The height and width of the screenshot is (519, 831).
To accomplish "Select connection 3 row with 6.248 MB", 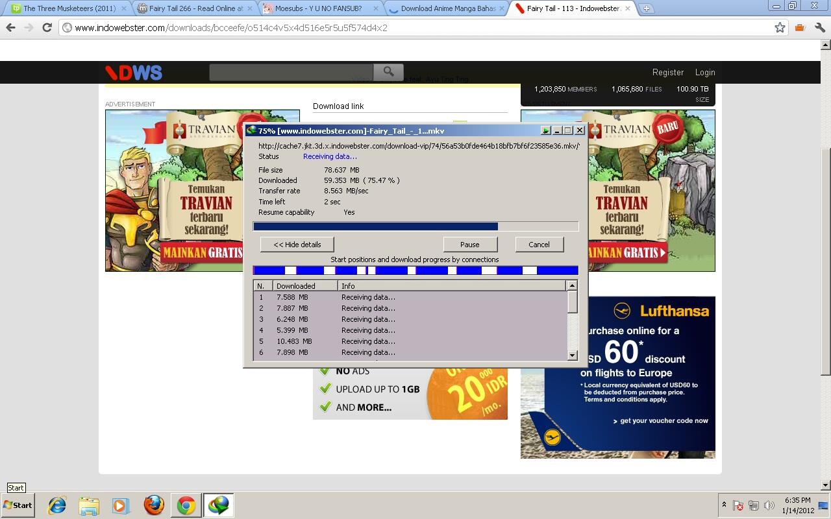I will (410, 319).
